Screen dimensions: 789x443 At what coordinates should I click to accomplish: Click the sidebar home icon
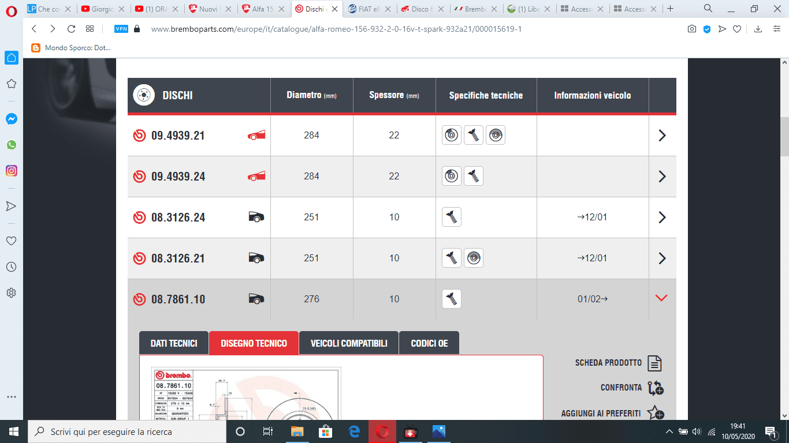(x=12, y=58)
